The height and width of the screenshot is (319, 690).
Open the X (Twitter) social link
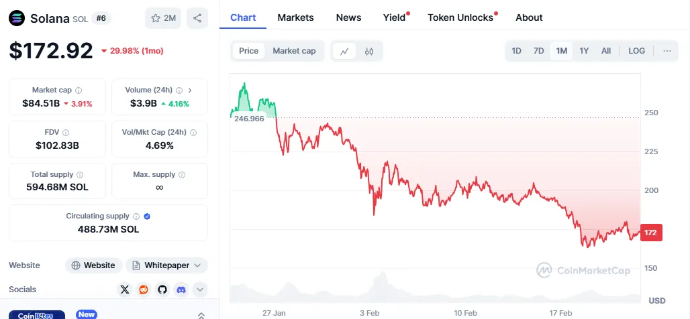tap(124, 290)
